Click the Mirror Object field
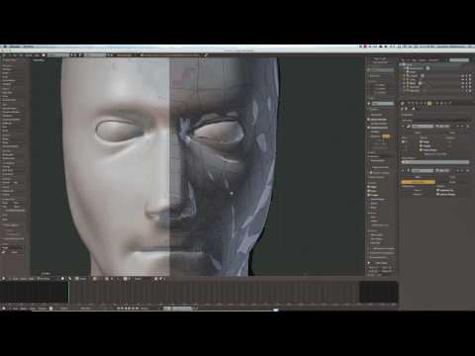 435,162
